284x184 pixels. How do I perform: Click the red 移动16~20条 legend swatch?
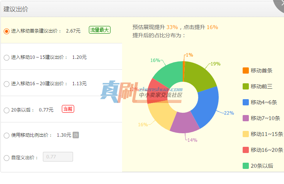(x=246, y=150)
